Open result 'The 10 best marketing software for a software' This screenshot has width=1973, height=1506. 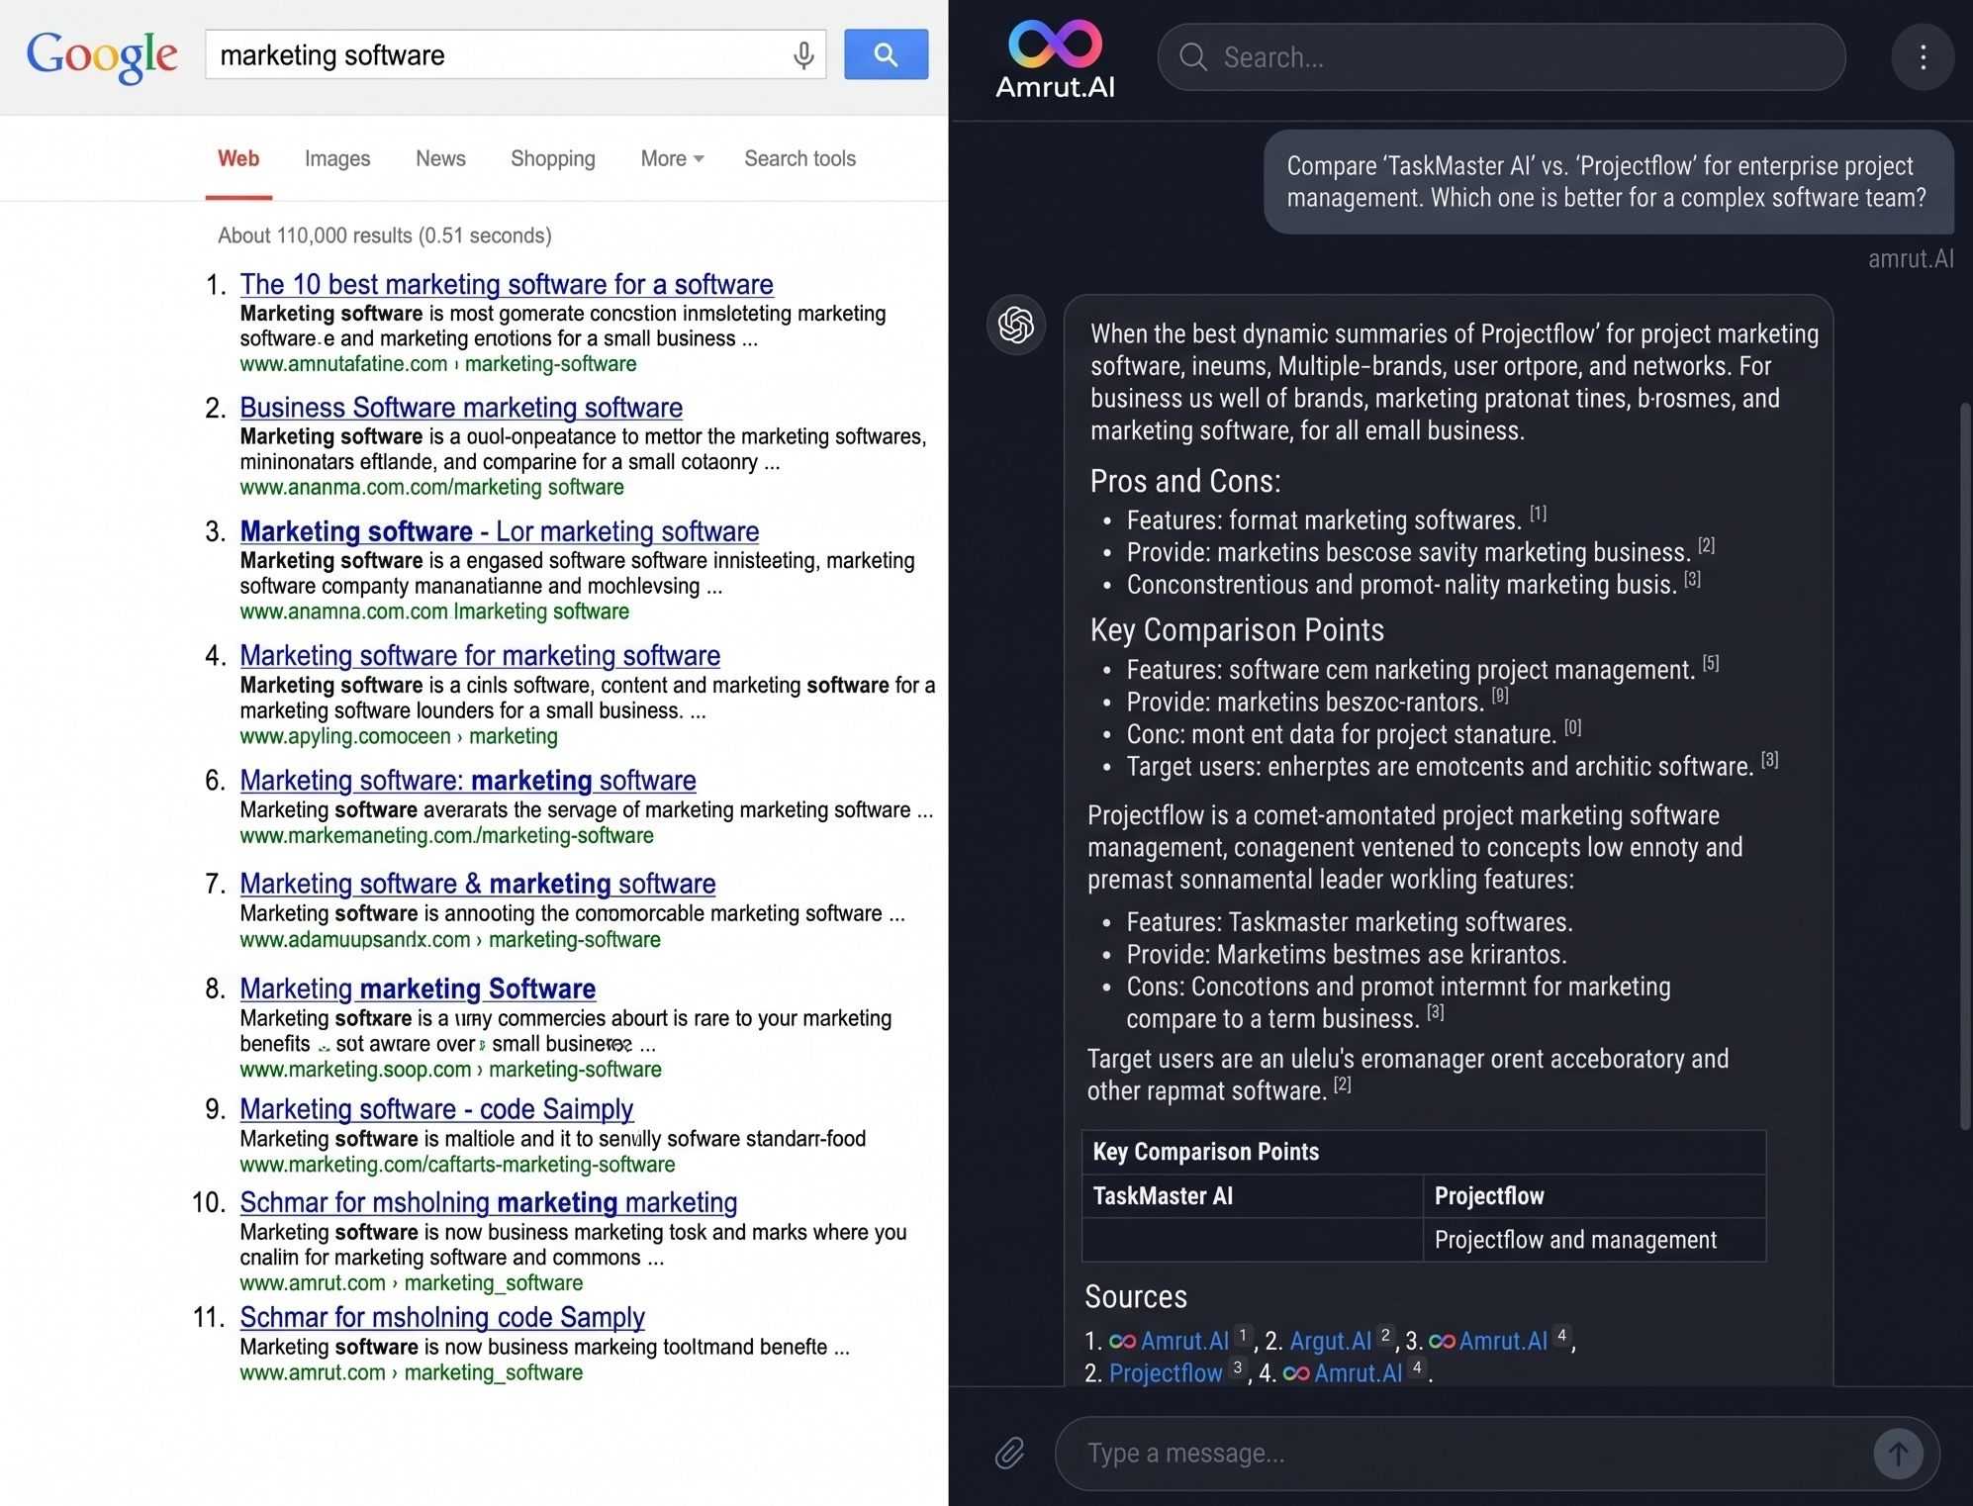pyautogui.click(x=507, y=284)
